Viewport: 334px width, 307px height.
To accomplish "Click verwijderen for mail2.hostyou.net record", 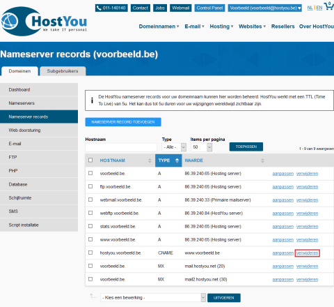I will click(x=308, y=279).
